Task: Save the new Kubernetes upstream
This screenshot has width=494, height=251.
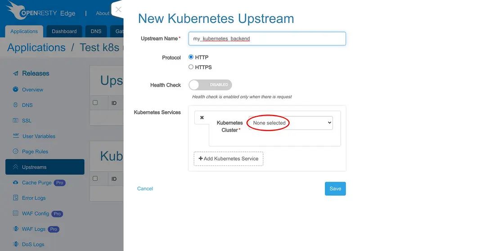Action: click(335, 189)
